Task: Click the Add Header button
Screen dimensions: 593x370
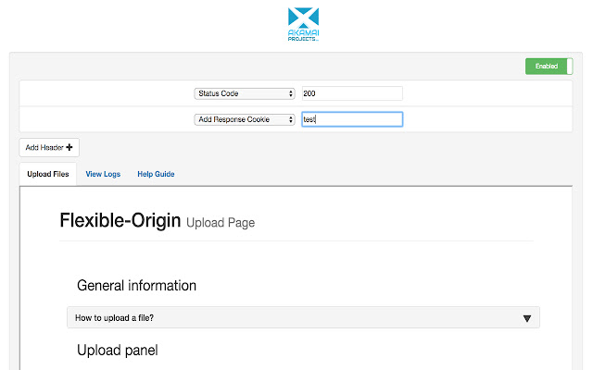Action: tap(49, 147)
